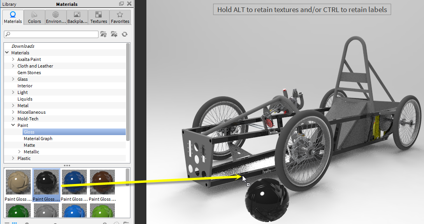Add a new library folder

(104, 34)
